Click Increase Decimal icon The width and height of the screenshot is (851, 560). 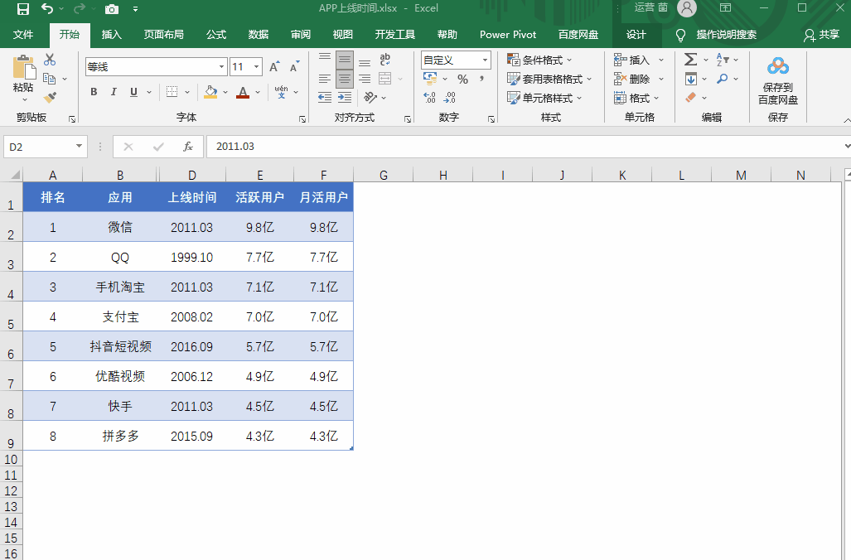pos(429,98)
